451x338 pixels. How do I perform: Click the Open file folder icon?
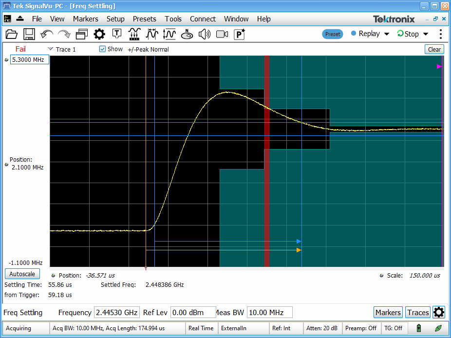click(x=11, y=34)
